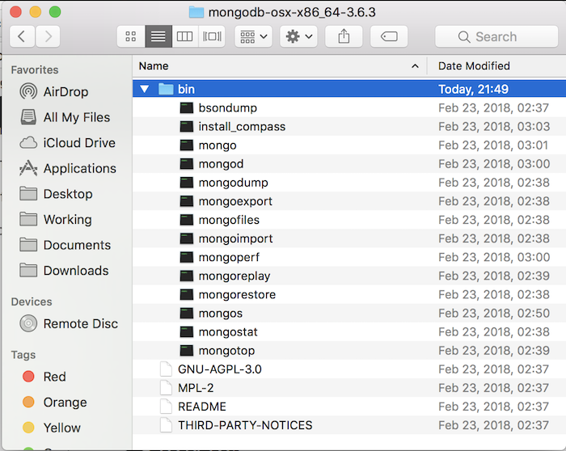566x451 pixels.
Task: Click bin's date "Today, 21:49"
Action: [x=473, y=89]
